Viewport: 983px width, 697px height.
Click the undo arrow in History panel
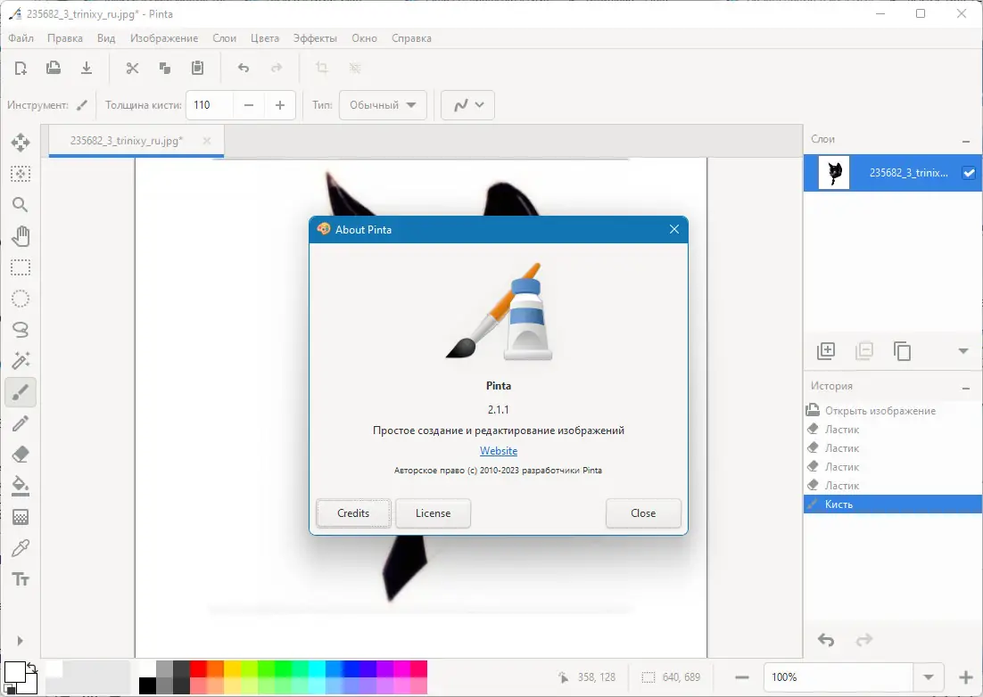coord(826,640)
